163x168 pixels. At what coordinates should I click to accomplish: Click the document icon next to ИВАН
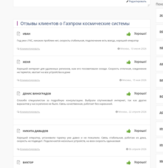tap(18, 34)
